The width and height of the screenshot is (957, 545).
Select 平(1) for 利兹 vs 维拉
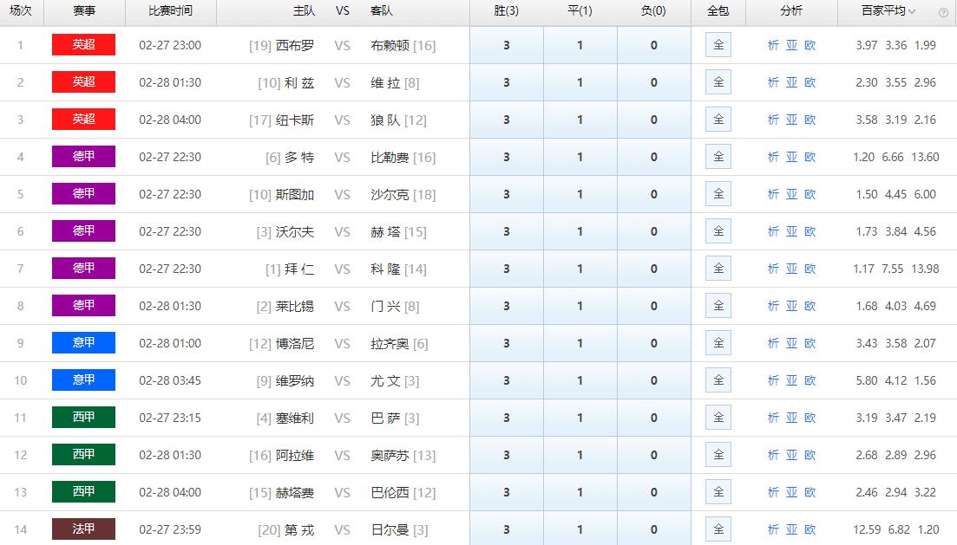point(580,82)
